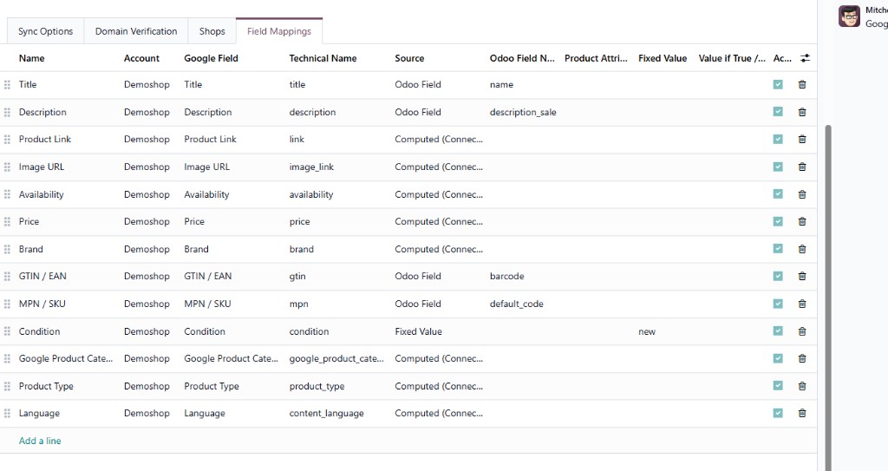The height and width of the screenshot is (471, 888).
Task: Toggle Active checkbox for Brand
Action: point(778,248)
